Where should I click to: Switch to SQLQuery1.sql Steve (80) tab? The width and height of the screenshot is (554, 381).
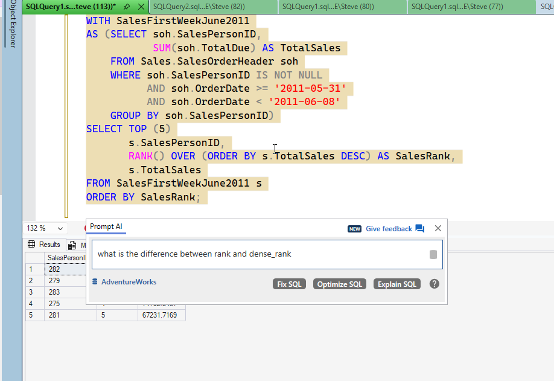(x=328, y=7)
